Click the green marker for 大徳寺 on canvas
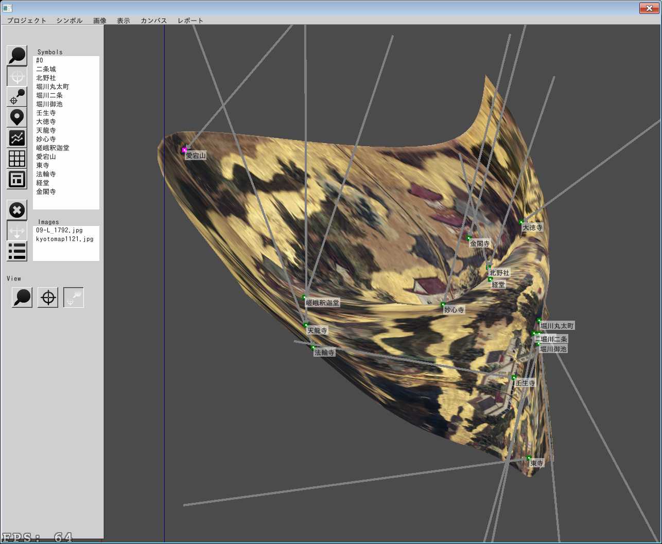This screenshot has width=662, height=544. [521, 222]
